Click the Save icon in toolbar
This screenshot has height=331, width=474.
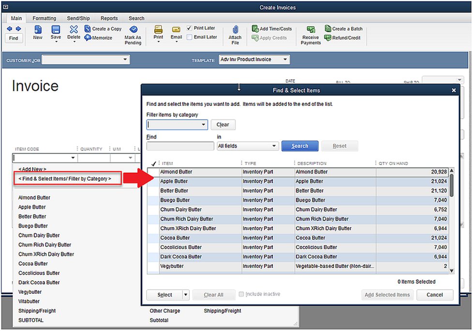[56, 29]
